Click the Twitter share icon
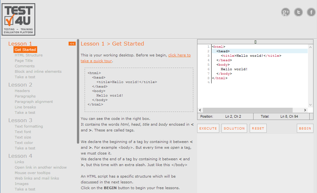Image resolution: width=317 pixels, height=193 pixels. 298,12
